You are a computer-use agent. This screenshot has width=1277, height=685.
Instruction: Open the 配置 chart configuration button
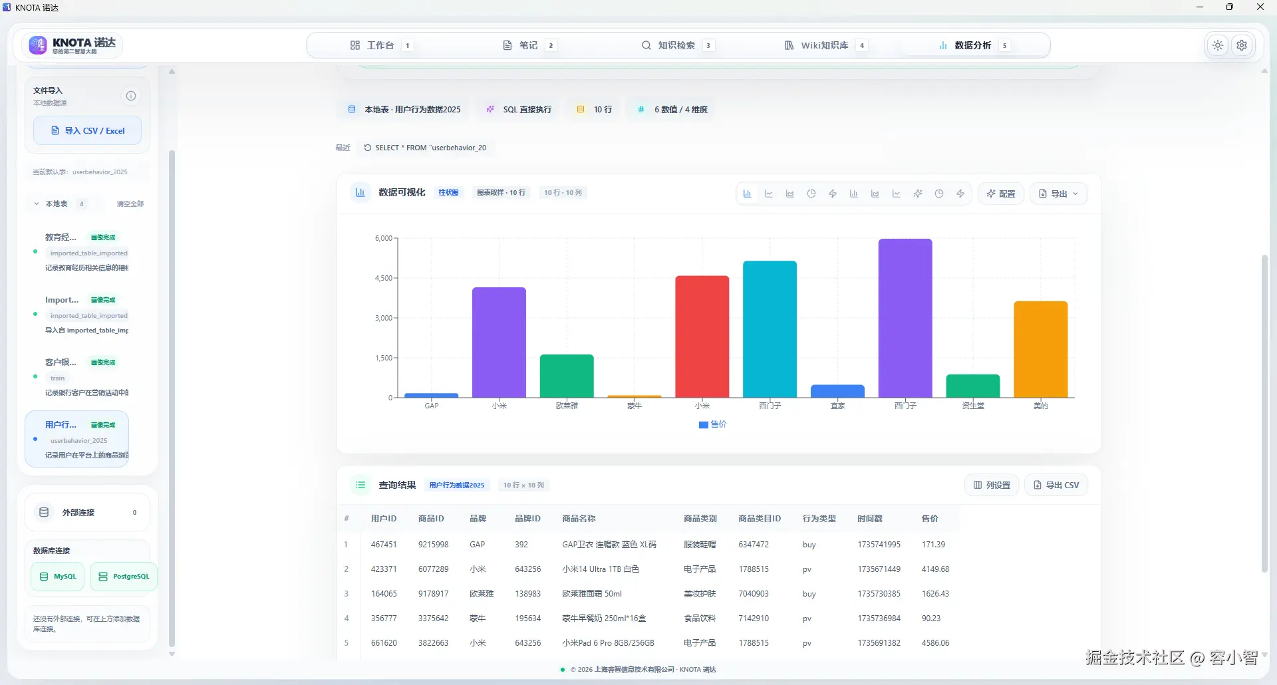(x=1001, y=194)
